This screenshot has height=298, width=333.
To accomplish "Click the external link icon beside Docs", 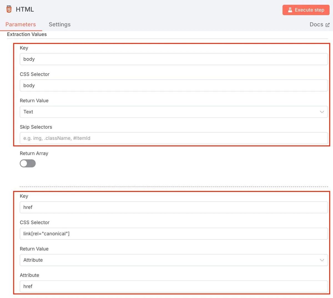I will point(327,25).
